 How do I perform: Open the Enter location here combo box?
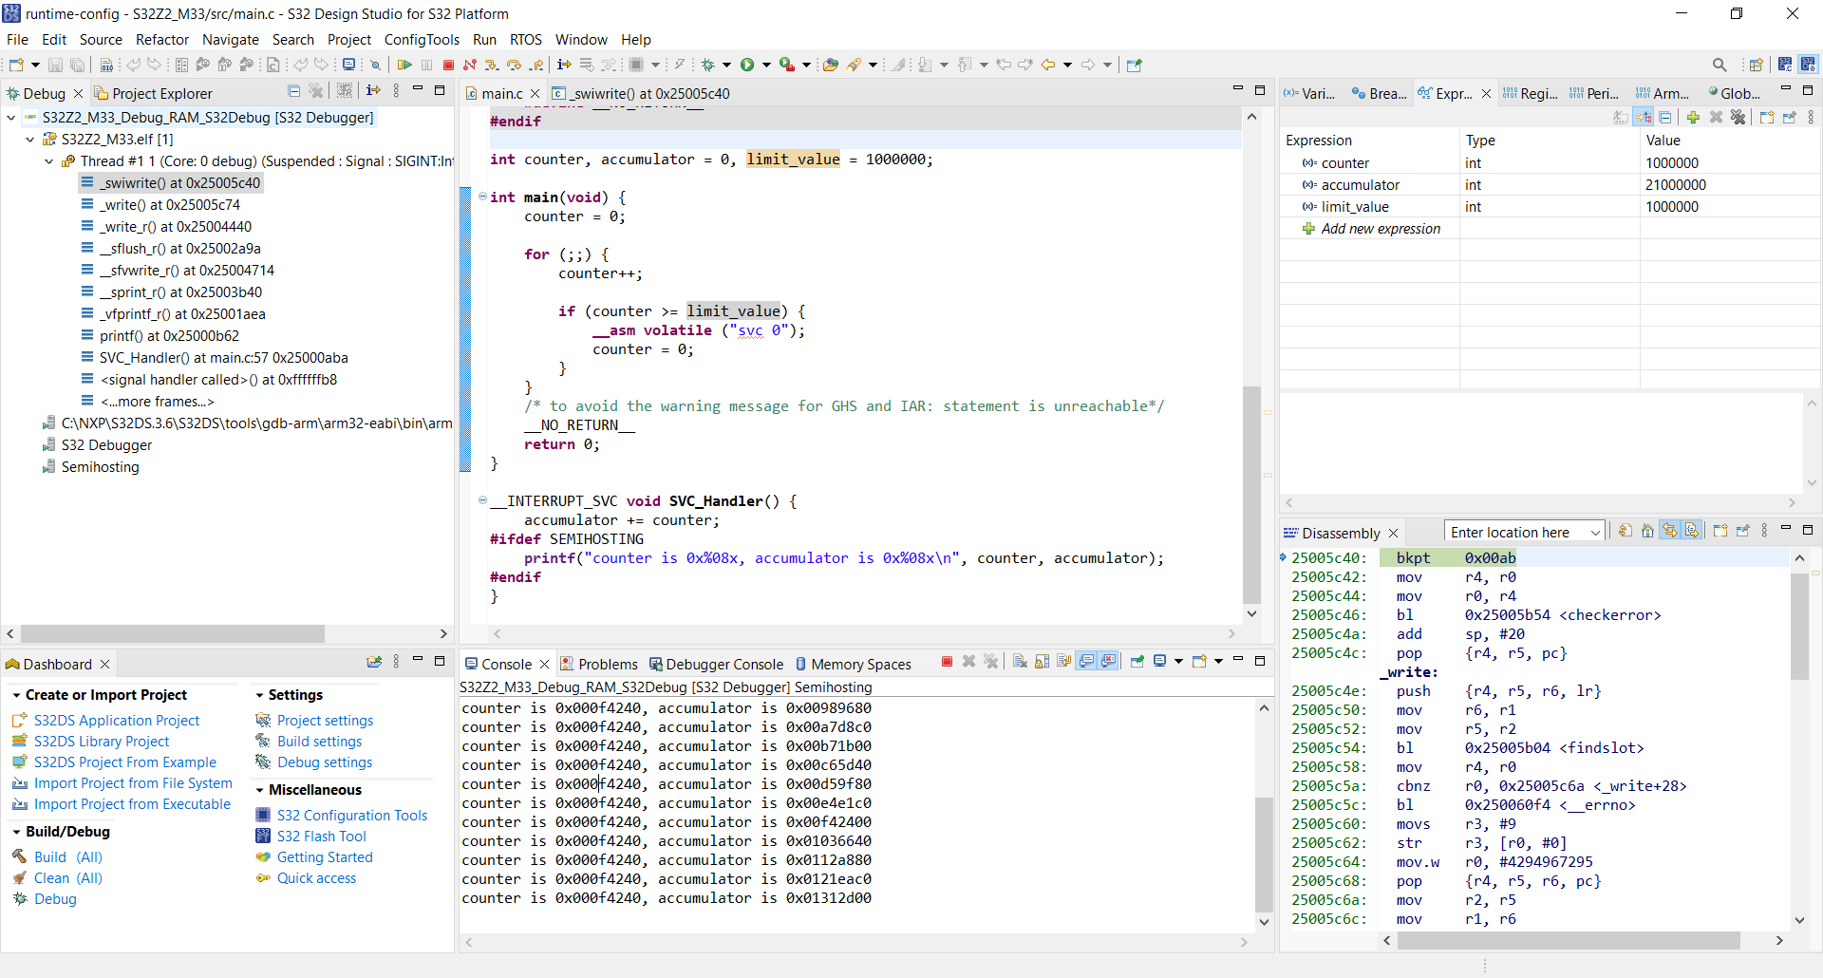point(1525,533)
